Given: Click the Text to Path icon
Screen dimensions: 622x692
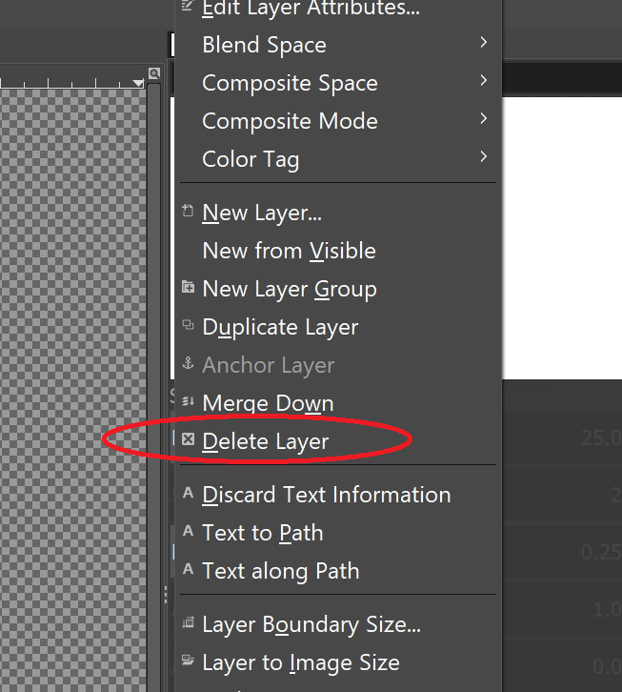Looking at the screenshot, I should pyautogui.click(x=188, y=533).
